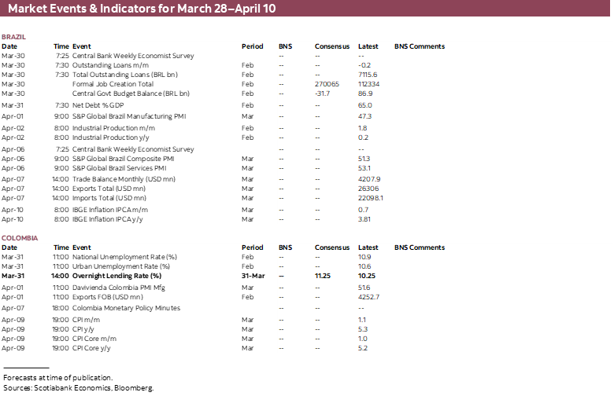Click bold 'Overnight Lending Rate (%)' event
Viewport: 614px width, 396px height.
point(117,276)
